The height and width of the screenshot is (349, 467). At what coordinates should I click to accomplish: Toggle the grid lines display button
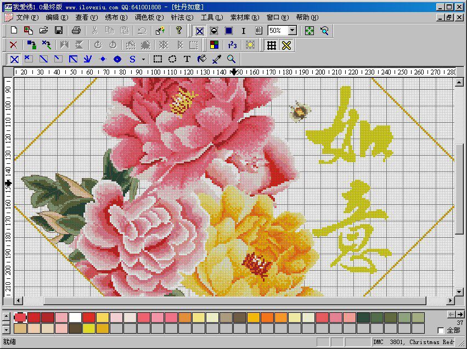coord(271,45)
